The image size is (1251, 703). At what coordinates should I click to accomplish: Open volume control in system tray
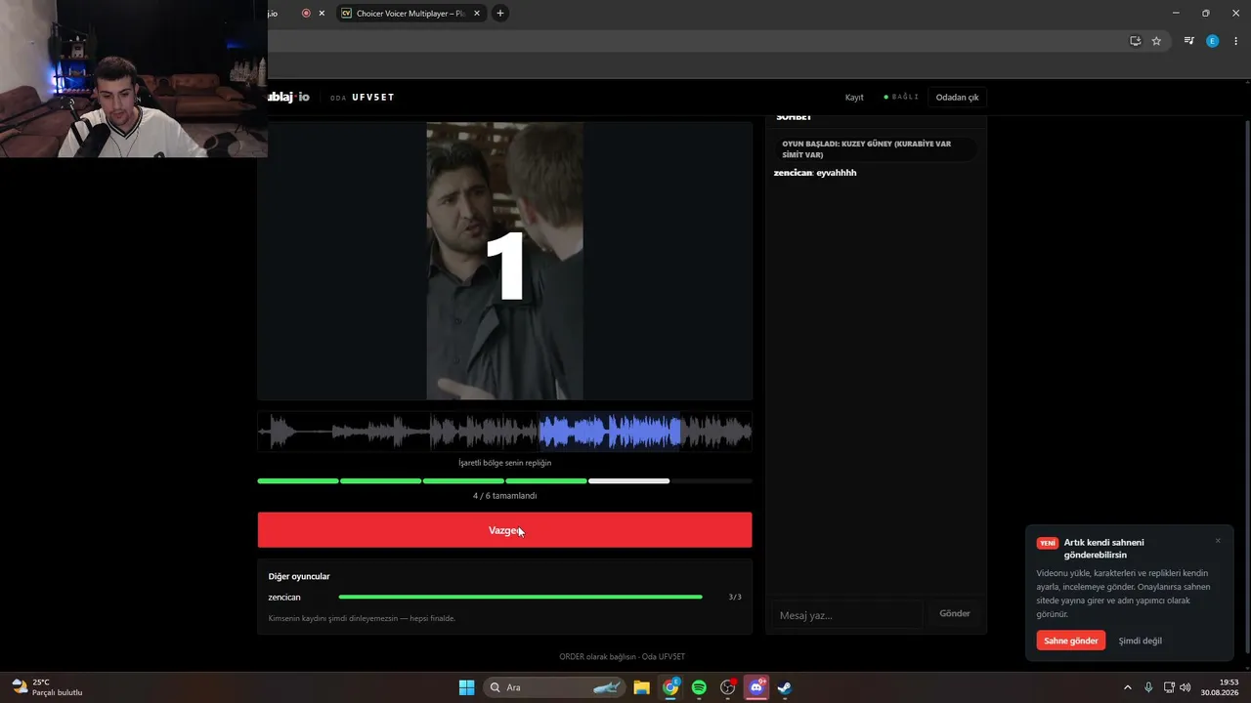pyautogui.click(x=1186, y=687)
